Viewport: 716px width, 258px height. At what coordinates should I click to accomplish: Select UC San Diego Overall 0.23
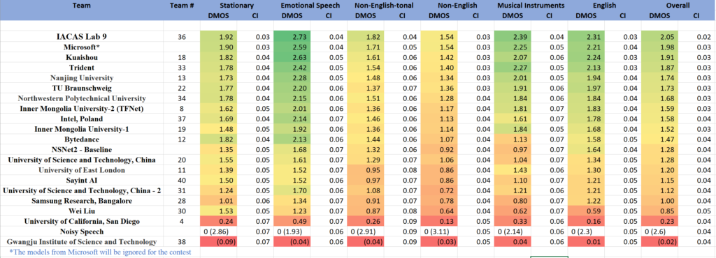coord(660,221)
